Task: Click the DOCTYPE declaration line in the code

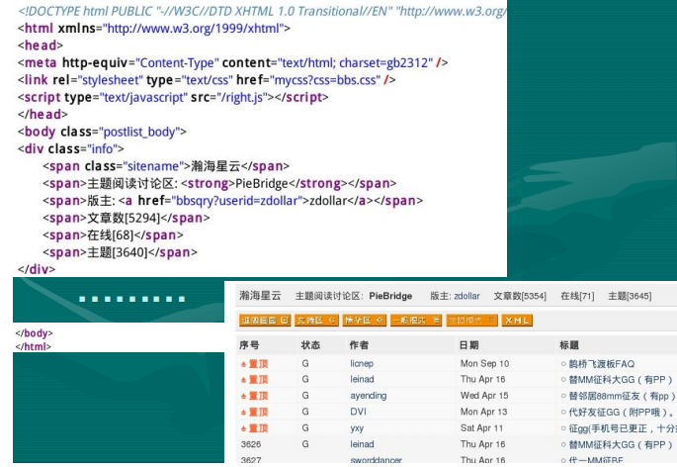Action: [x=262, y=11]
